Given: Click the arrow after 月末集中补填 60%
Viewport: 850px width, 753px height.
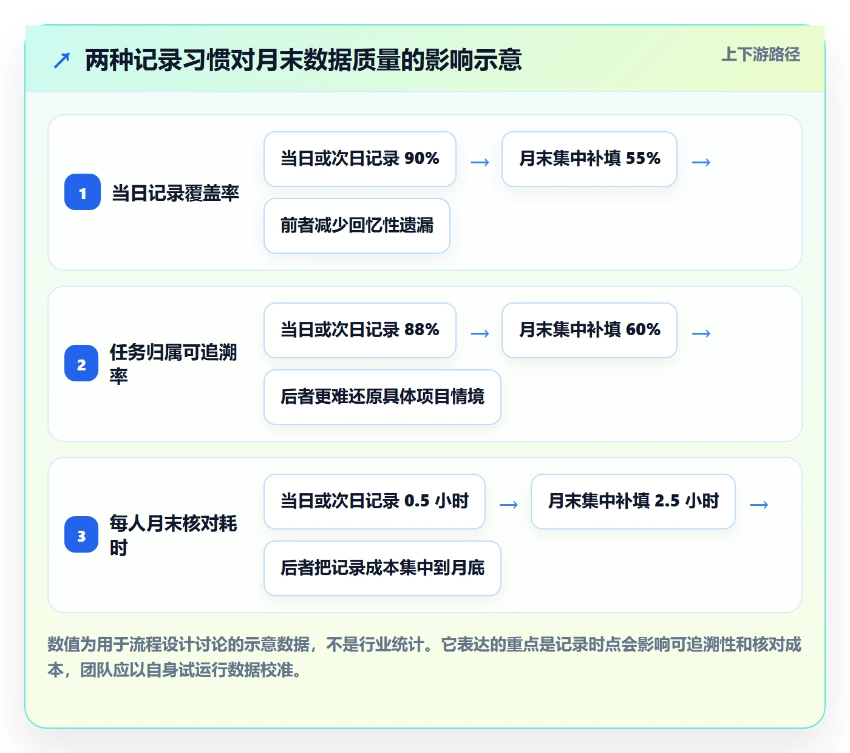Looking at the screenshot, I should pos(701,333).
